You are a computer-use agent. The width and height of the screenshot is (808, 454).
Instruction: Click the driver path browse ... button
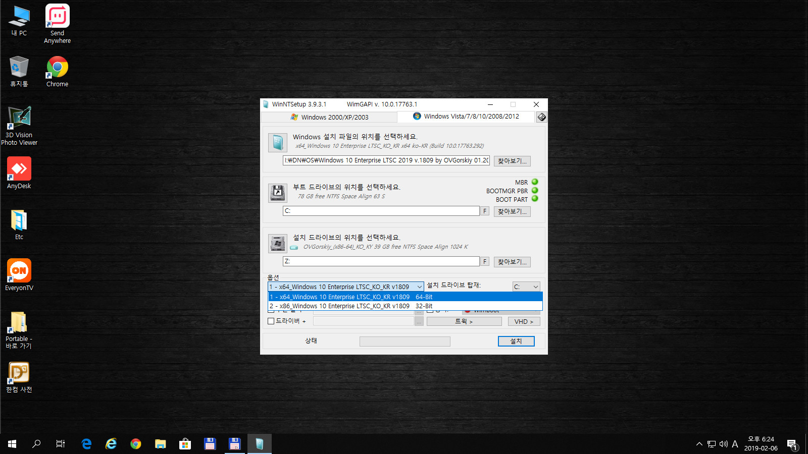click(x=419, y=321)
